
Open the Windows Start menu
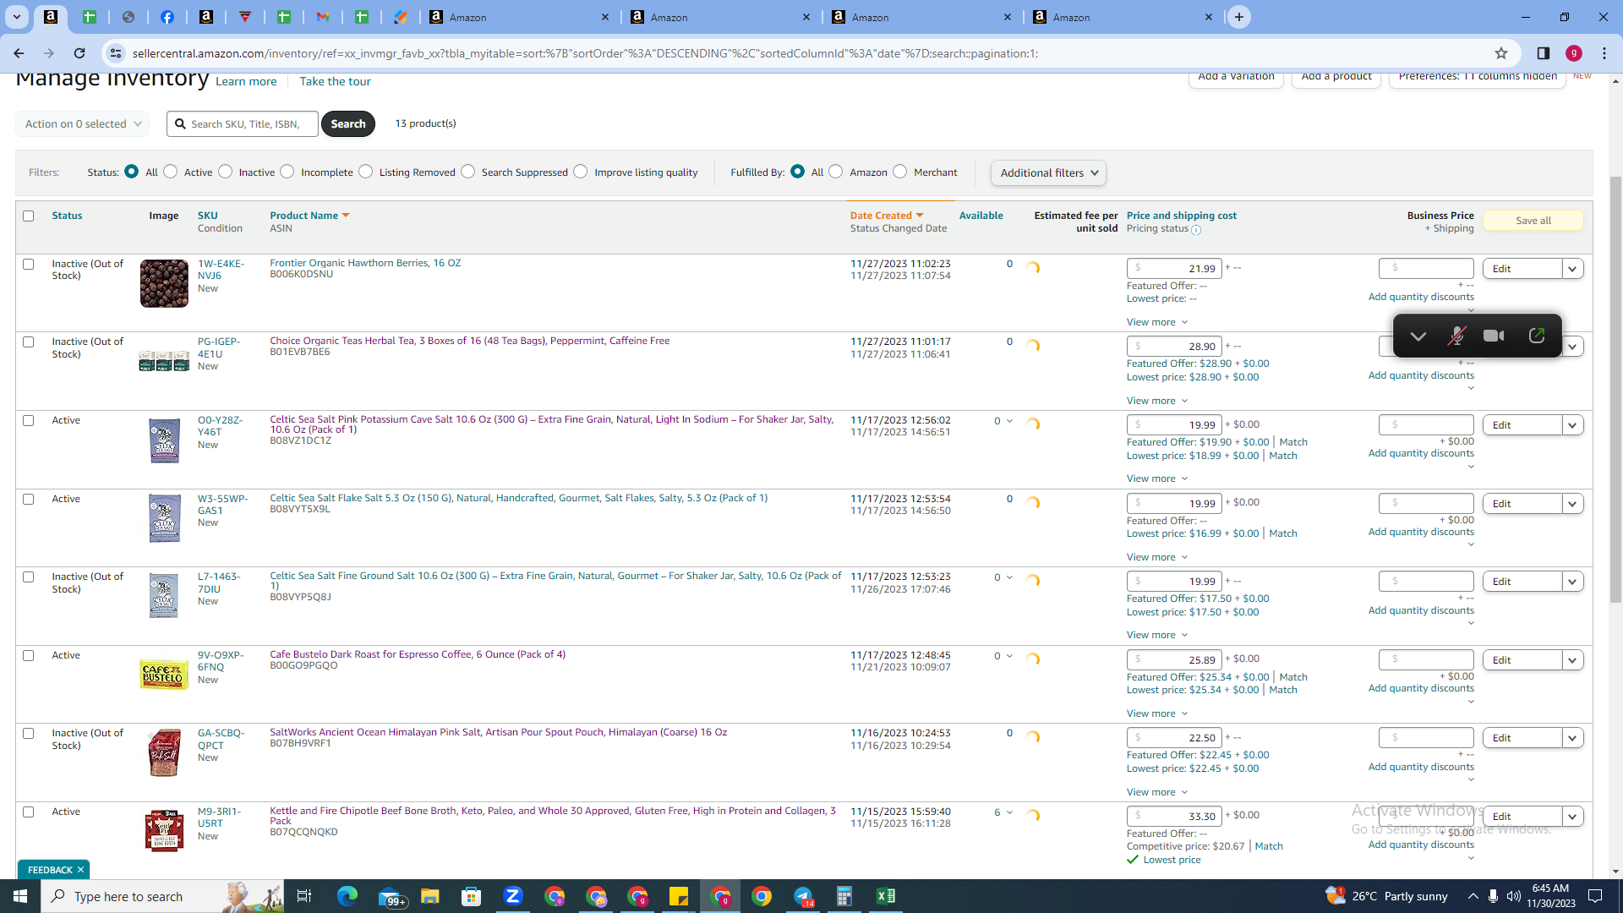click(x=20, y=896)
